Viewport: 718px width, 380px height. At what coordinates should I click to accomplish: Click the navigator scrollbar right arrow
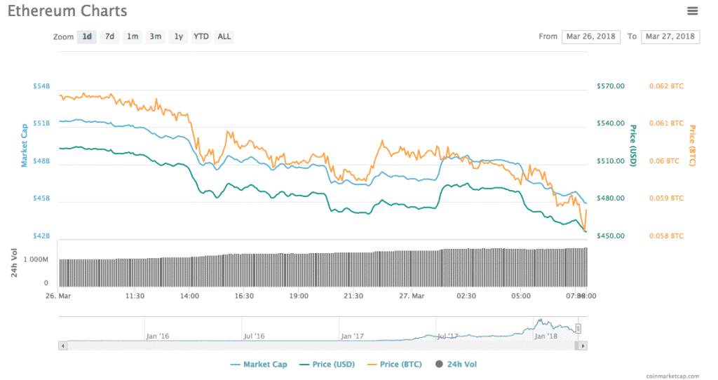[583, 346]
